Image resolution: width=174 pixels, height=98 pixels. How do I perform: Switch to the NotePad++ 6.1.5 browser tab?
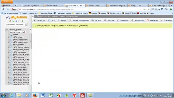coord(11,6)
